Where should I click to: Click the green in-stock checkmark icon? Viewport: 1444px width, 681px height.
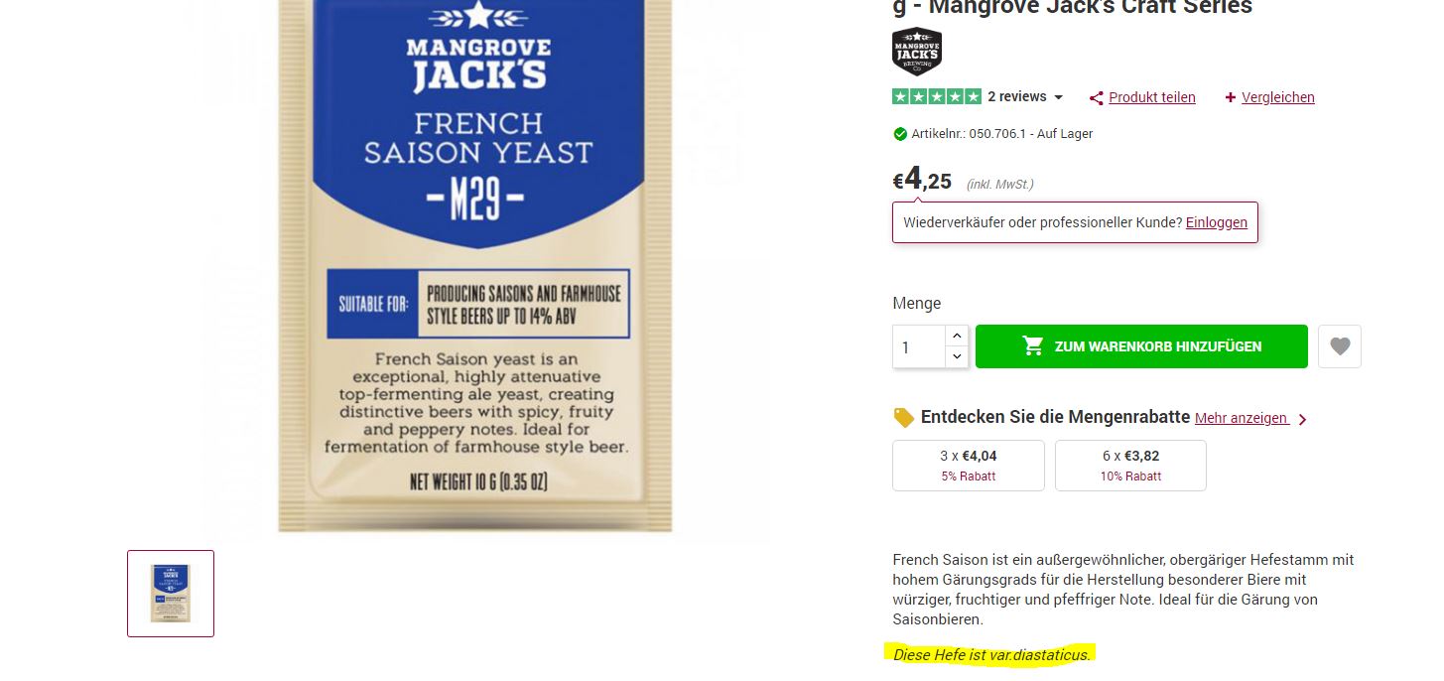900,134
